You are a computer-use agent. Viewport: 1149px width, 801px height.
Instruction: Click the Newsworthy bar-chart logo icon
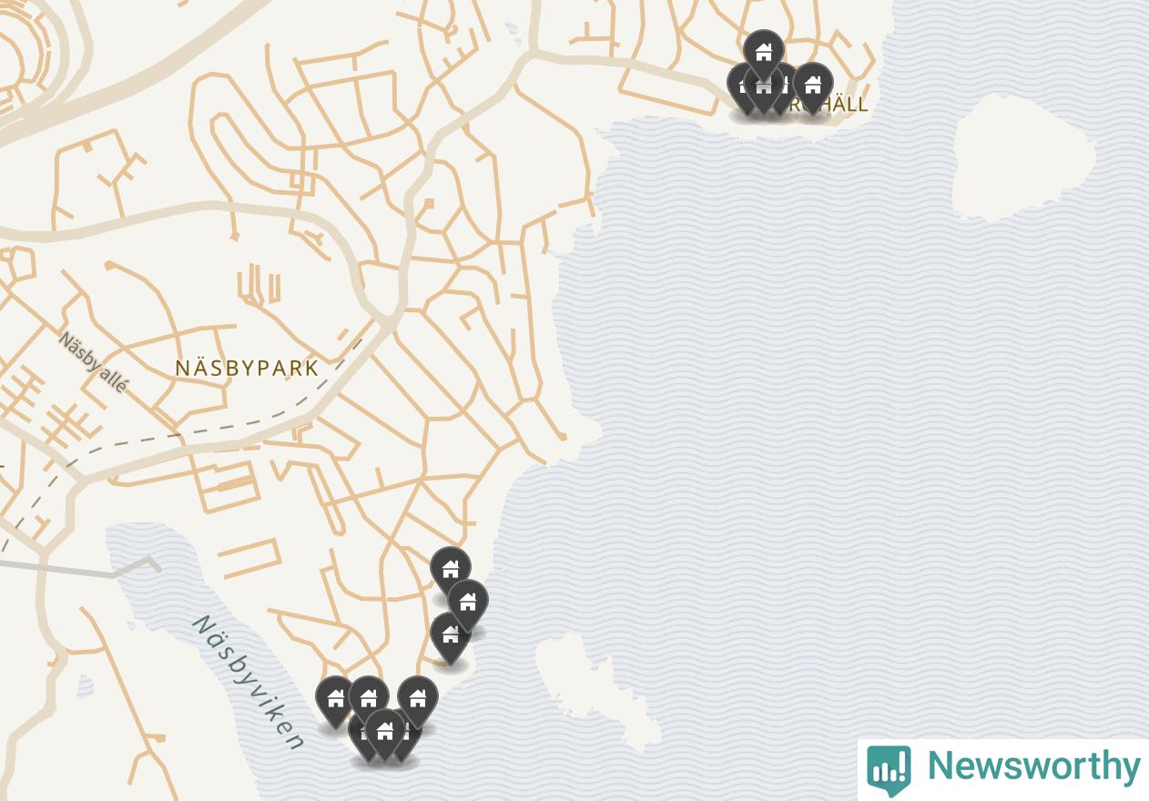pyautogui.click(x=890, y=769)
